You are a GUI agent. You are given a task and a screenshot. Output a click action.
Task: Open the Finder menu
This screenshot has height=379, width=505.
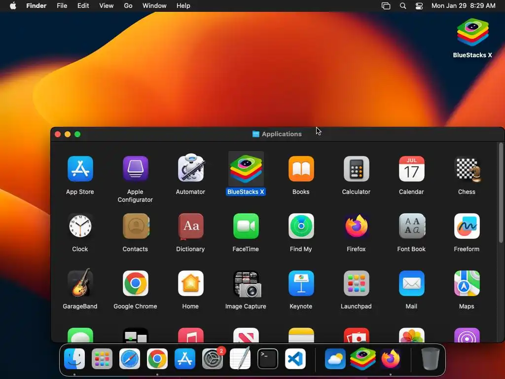coord(36,5)
